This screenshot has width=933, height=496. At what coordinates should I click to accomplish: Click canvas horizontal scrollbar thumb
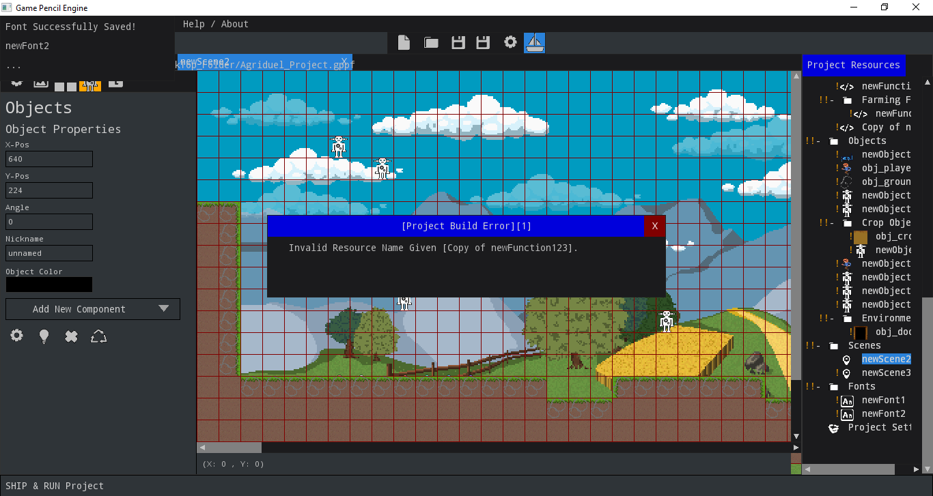tap(234, 448)
